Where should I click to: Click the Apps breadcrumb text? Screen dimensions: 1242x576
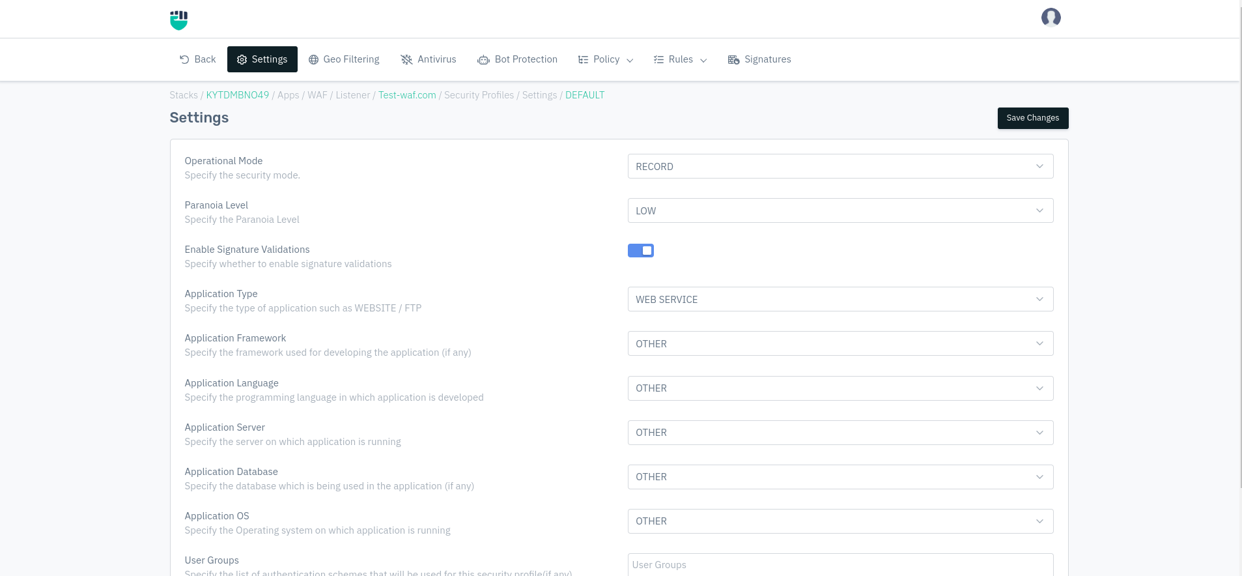click(x=289, y=95)
